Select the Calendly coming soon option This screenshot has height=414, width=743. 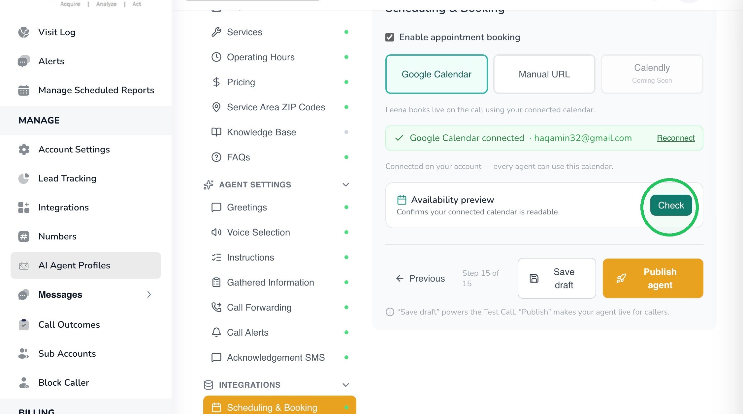point(652,74)
